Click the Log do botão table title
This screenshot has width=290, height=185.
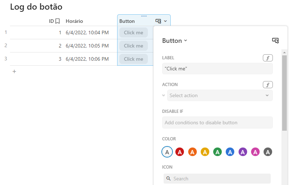pyautogui.click(x=36, y=7)
